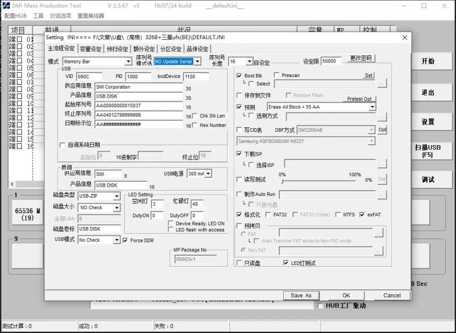Uncheck the Boot Blk checkbox
Screen dimensions: 456x333
pyautogui.click(x=239, y=76)
